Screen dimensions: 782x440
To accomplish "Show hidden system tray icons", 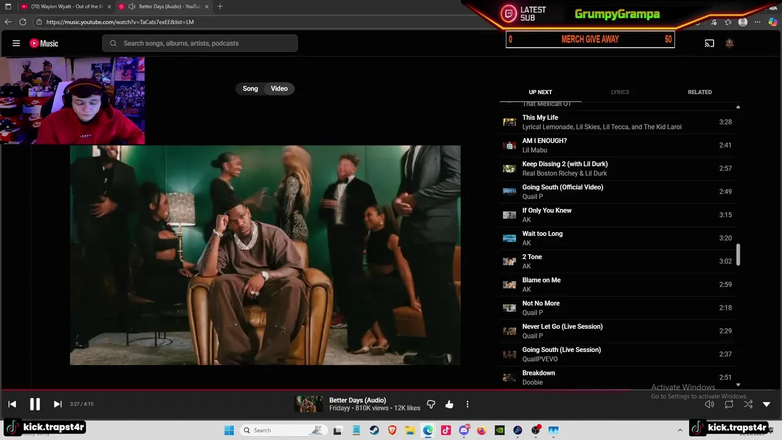I will coord(680,430).
